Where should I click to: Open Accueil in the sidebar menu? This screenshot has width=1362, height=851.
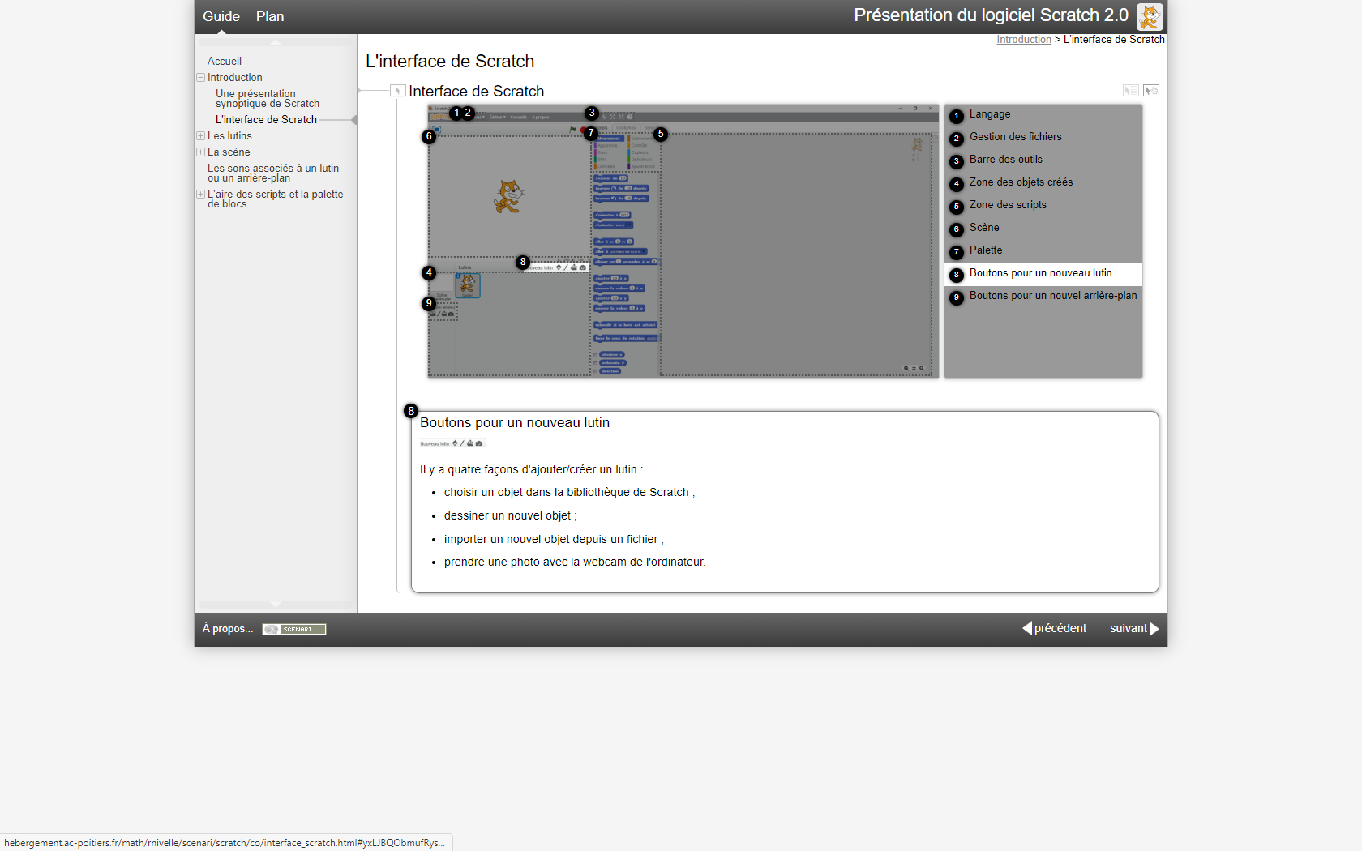(x=225, y=62)
